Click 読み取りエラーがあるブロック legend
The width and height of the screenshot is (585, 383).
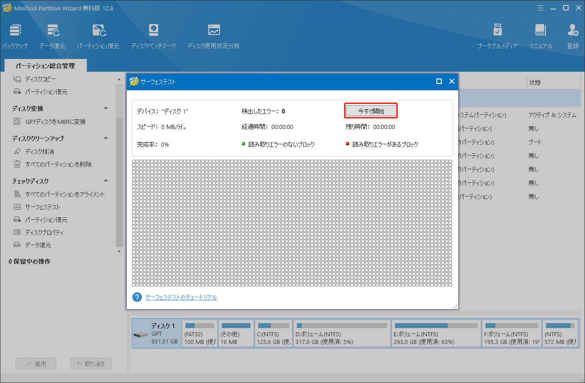coord(382,144)
